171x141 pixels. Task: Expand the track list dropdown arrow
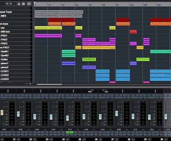pyautogui.click(x=26, y=84)
